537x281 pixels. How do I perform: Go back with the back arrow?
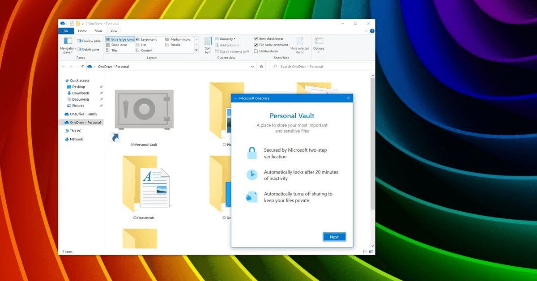pos(64,66)
